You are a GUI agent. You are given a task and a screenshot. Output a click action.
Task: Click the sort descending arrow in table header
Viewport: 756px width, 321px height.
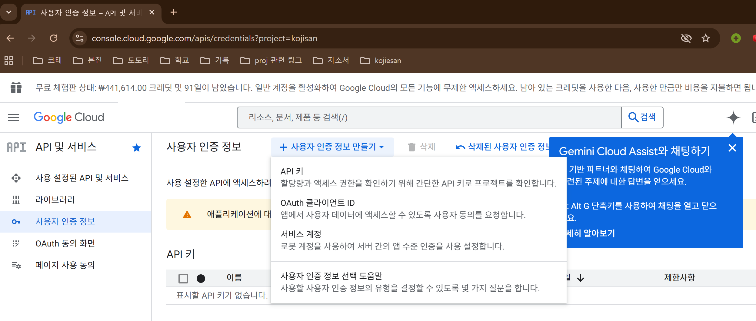point(581,278)
